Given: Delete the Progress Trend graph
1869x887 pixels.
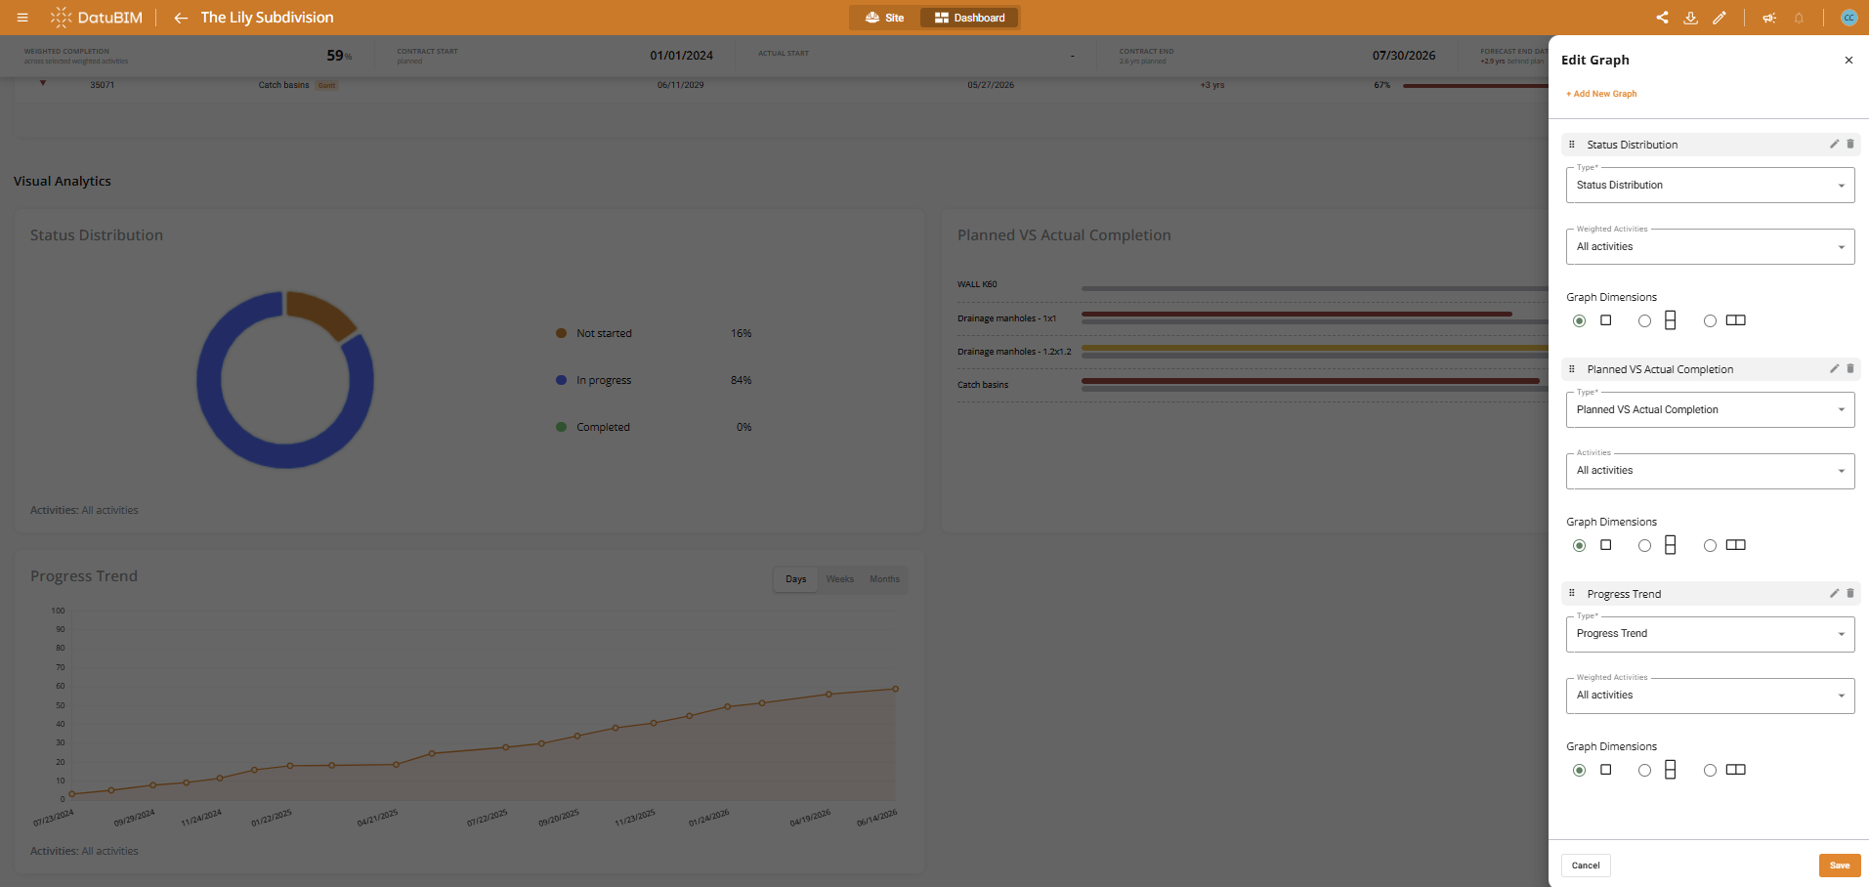Looking at the screenshot, I should [1850, 593].
